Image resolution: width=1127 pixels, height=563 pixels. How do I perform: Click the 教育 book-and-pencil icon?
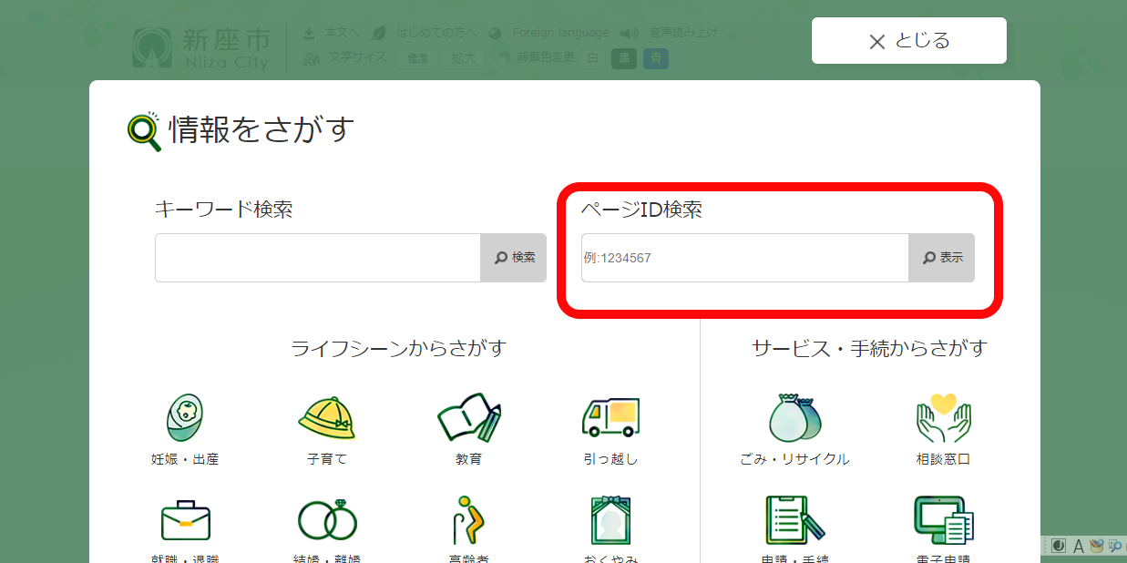(x=468, y=419)
